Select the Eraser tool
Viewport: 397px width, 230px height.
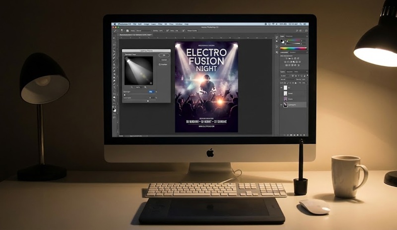tap(114, 70)
